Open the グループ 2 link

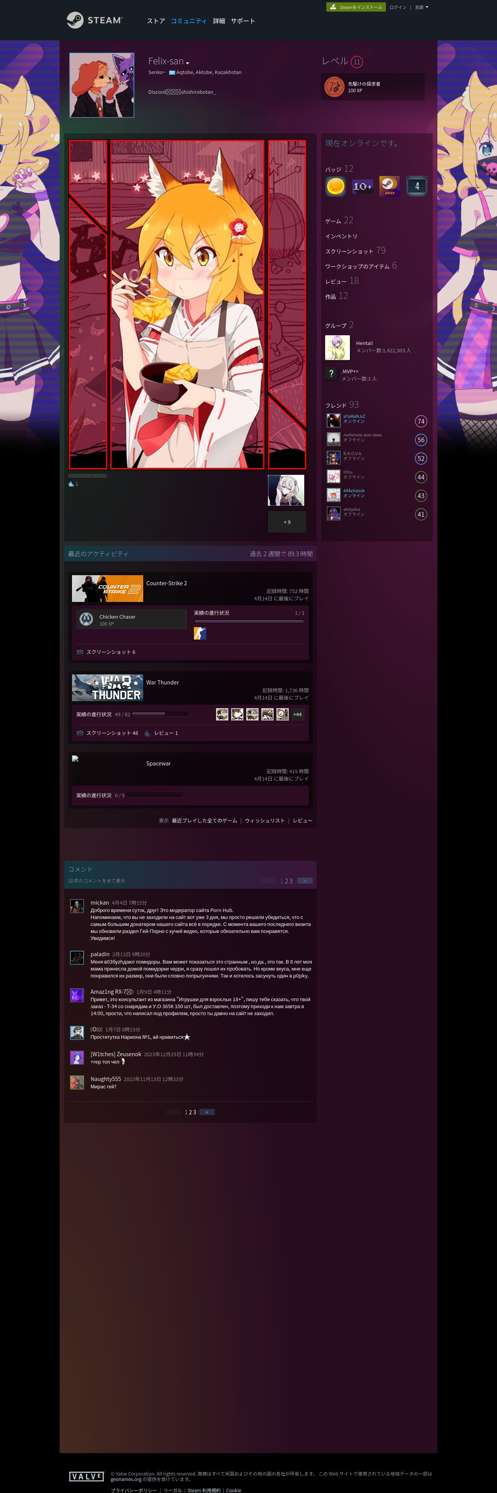[339, 325]
